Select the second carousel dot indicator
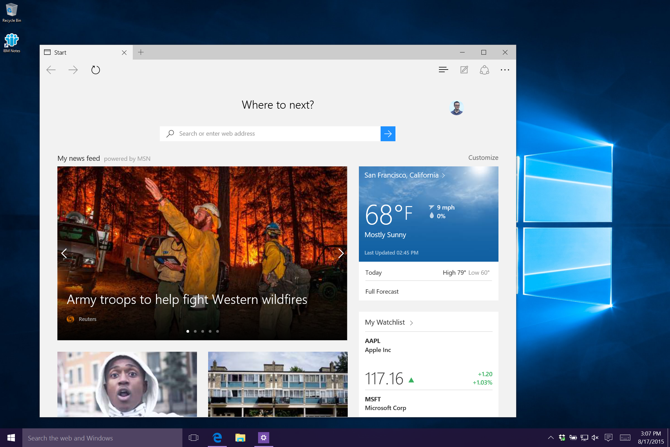This screenshot has height=447, width=670. pos(195,331)
